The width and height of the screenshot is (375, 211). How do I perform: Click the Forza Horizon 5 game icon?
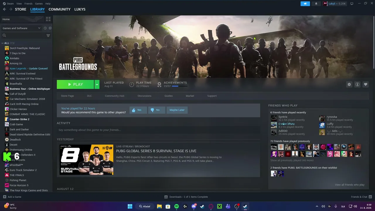[x=7, y=185]
